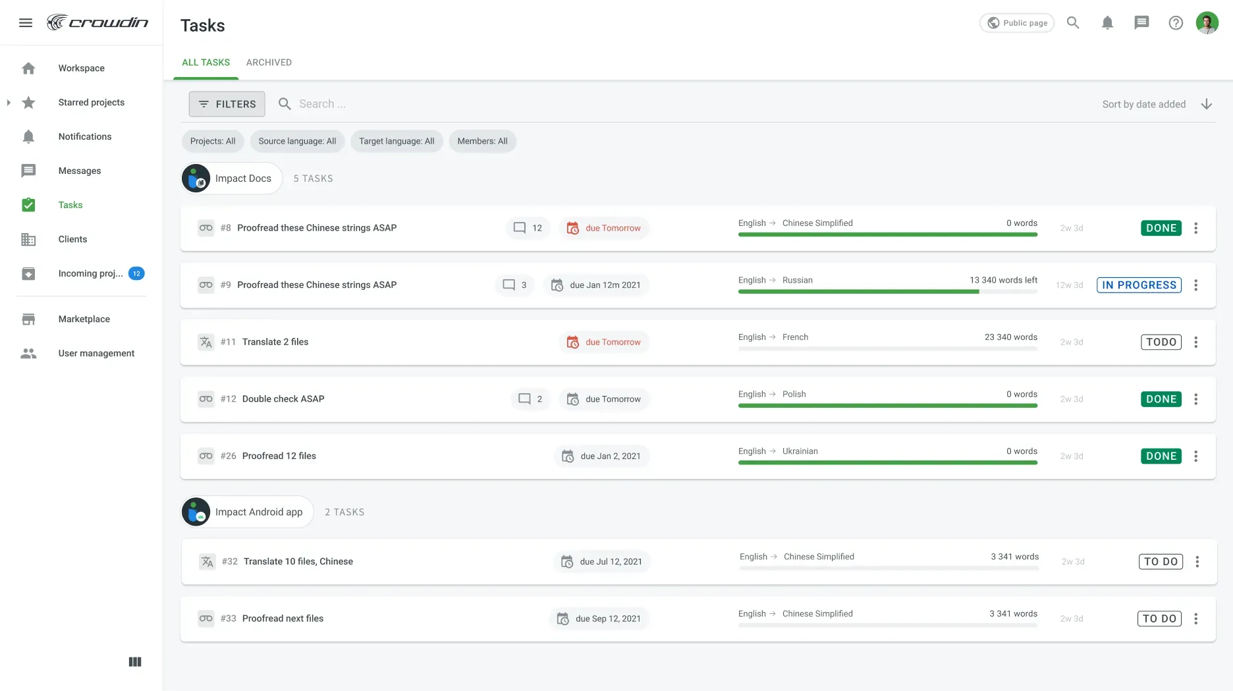This screenshot has height=691, width=1233.
Task: Click the progress bar of task #9
Action: [x=887, y=292]
